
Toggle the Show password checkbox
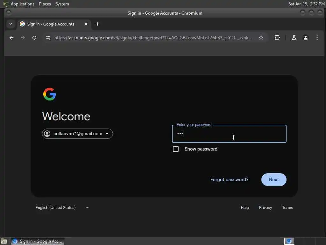176,149
